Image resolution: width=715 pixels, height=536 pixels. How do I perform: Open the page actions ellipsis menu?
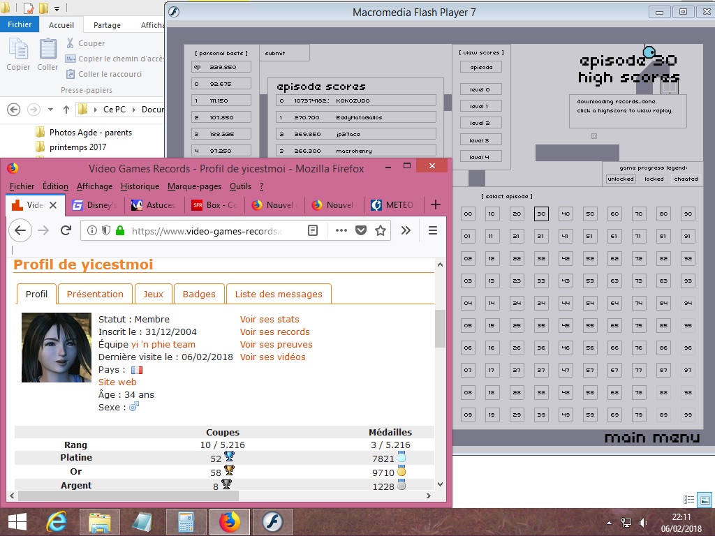(x=341, y=230)
